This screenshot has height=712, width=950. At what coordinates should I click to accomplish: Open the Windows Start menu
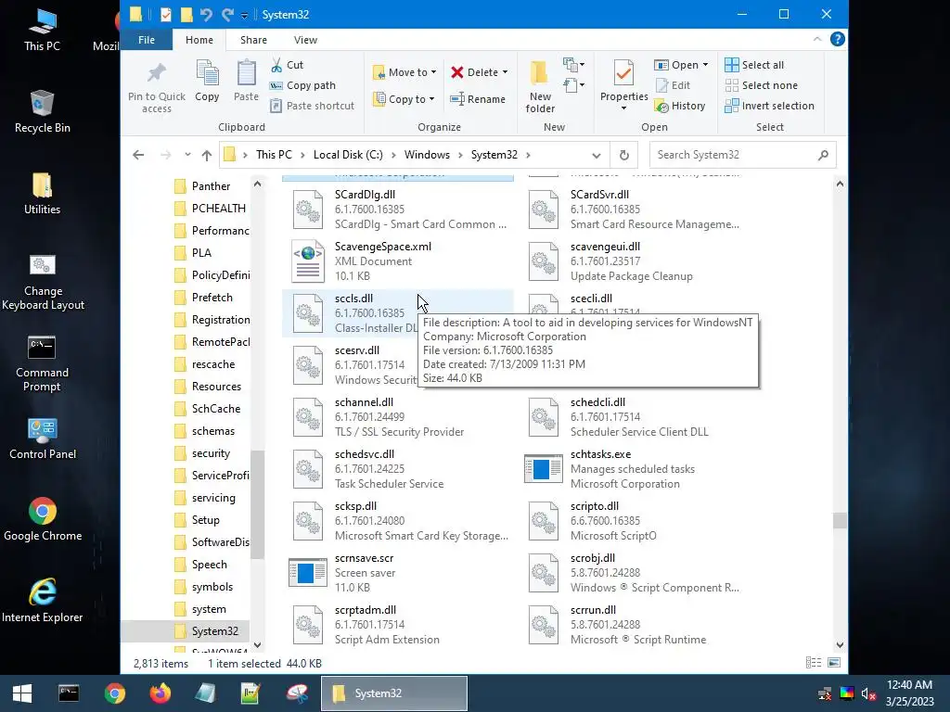[22, 693]
